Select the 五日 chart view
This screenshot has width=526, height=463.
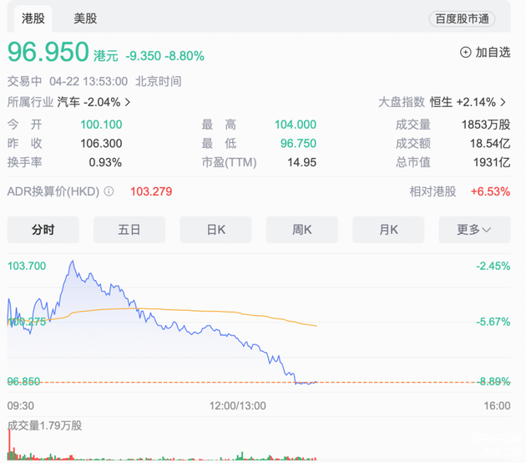click(129, 230)
